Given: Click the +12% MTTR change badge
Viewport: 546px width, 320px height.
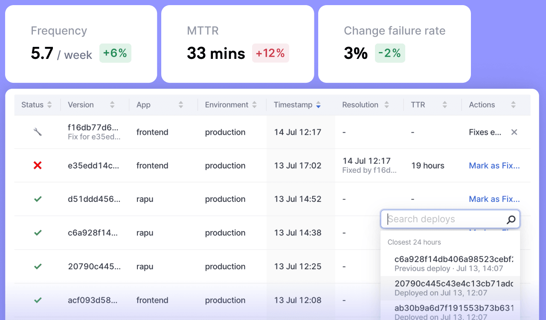Looking at the screenshot, I should point(270,53).
